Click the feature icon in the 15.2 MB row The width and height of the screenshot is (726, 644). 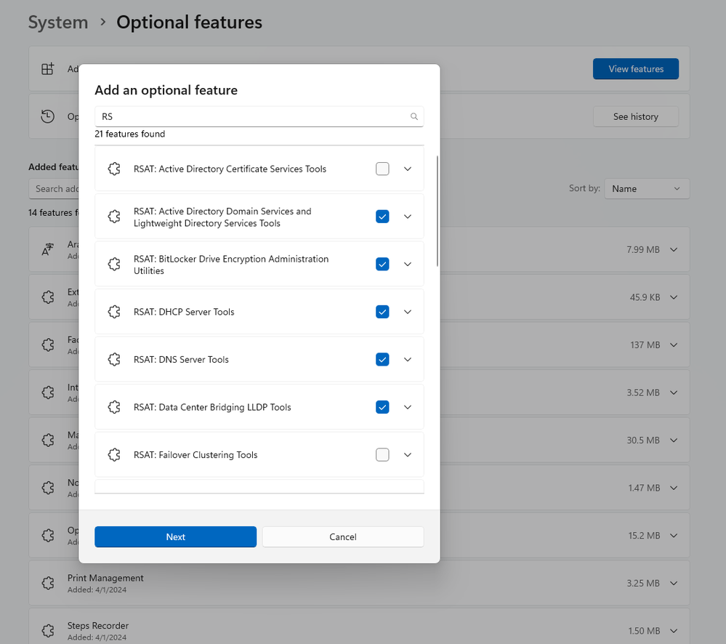tap(48, 536)
